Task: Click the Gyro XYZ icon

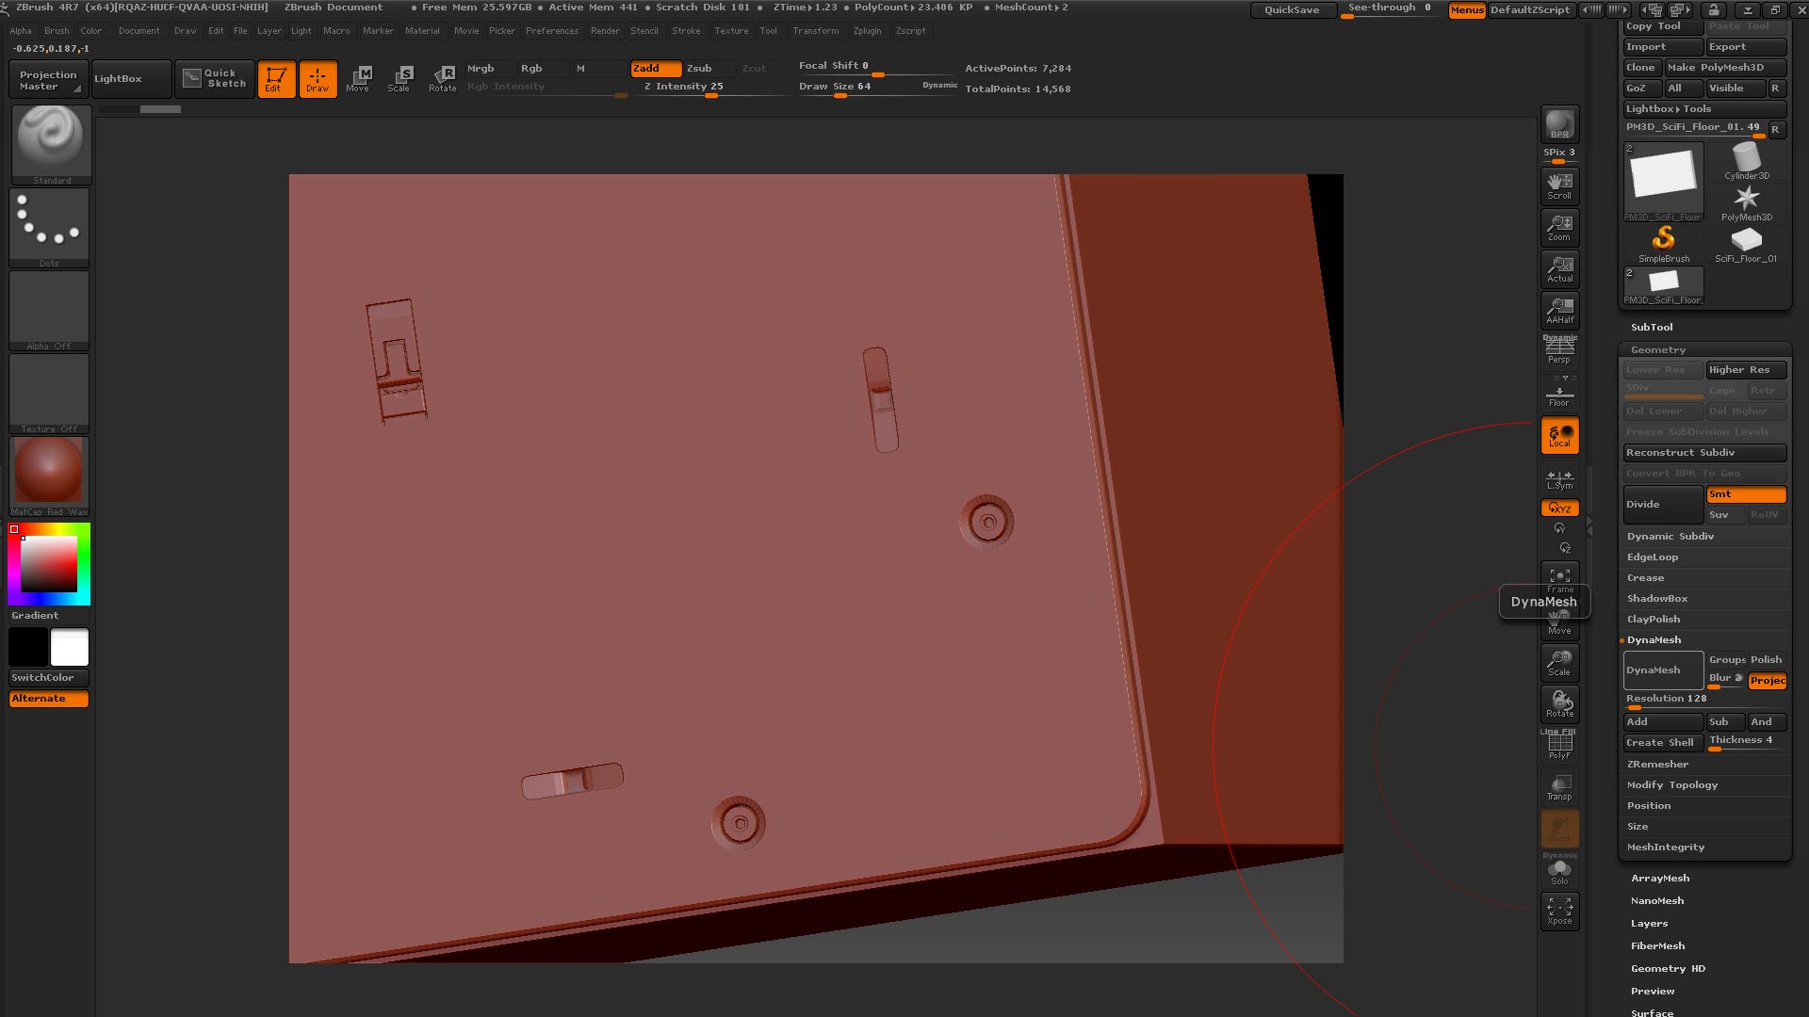Action: pyautogui.click(x=1559, y=508)
